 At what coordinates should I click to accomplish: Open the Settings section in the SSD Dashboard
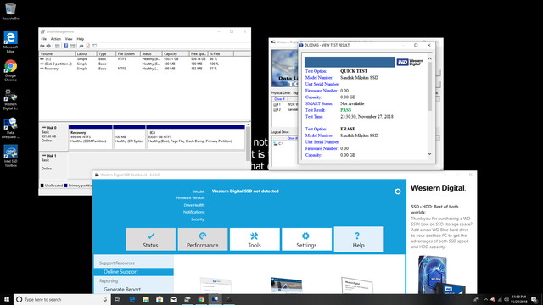(x=306, y=239)
